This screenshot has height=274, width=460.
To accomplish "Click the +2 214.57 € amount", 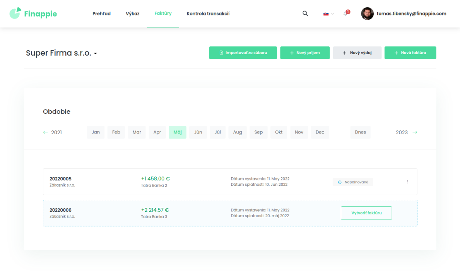I will [x=155, y=210].
